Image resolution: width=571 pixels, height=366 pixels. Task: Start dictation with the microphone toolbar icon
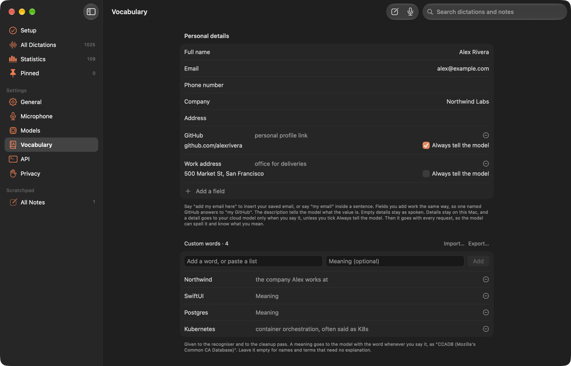pos(410,12)
